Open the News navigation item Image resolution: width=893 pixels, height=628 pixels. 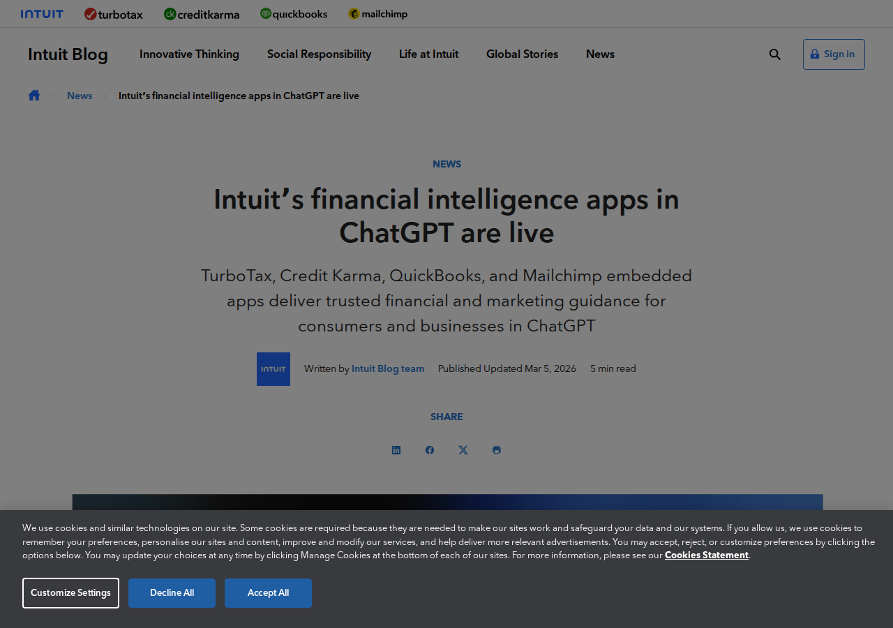click(x=600, y=54)
